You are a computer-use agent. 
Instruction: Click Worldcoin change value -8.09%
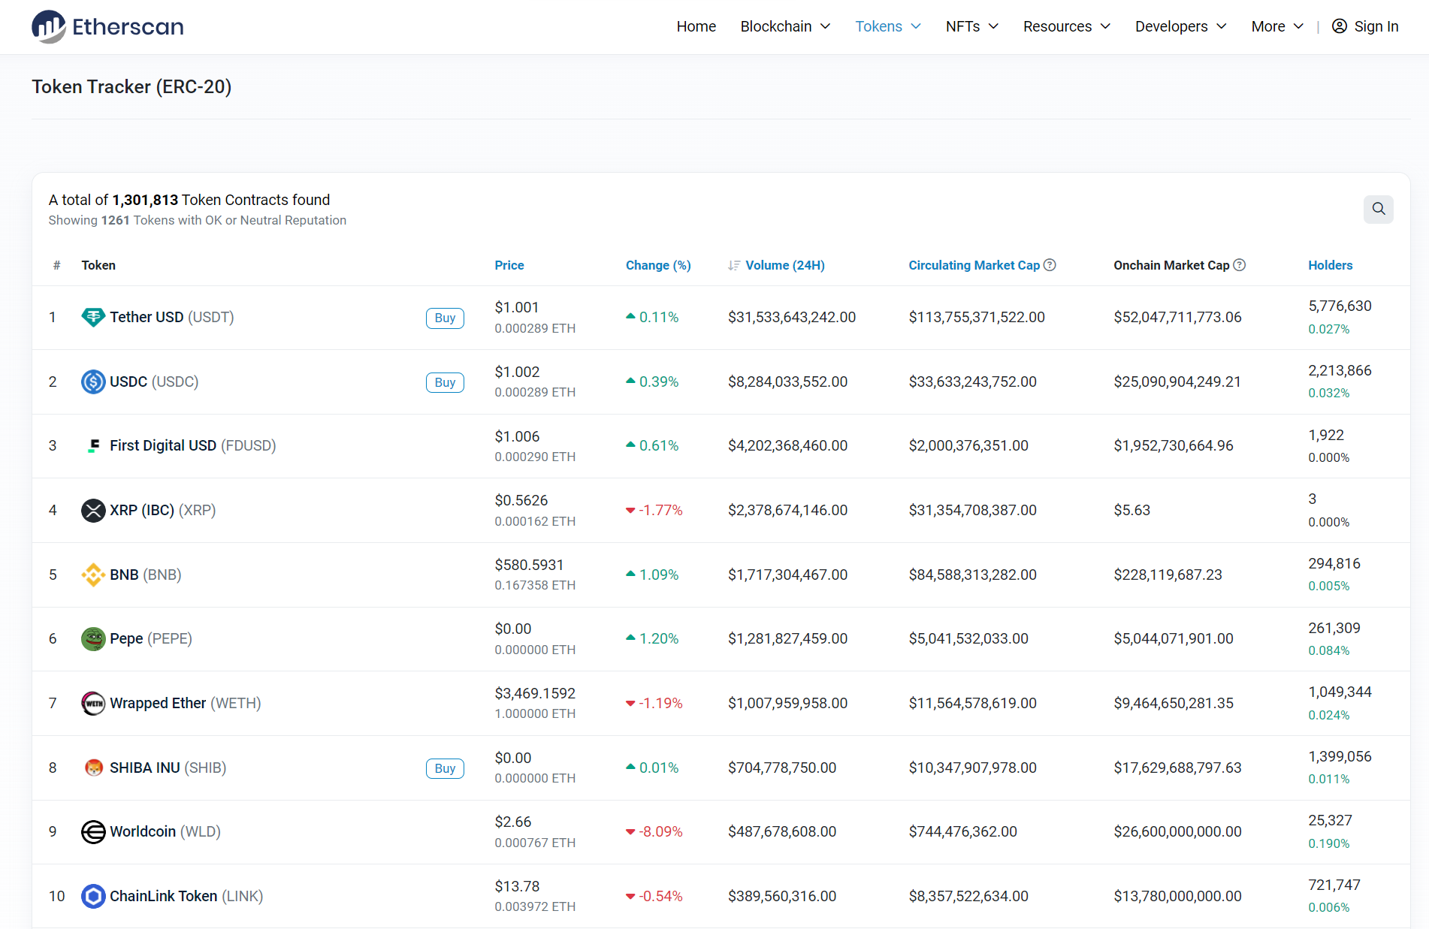click(x=660, y=832)
